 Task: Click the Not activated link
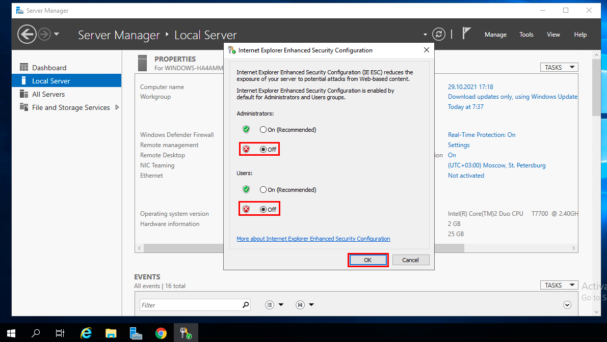tap(466, 176)
